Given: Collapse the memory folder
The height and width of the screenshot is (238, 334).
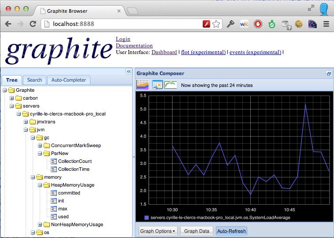Looking at the screenshot, I should coord(33,177).
